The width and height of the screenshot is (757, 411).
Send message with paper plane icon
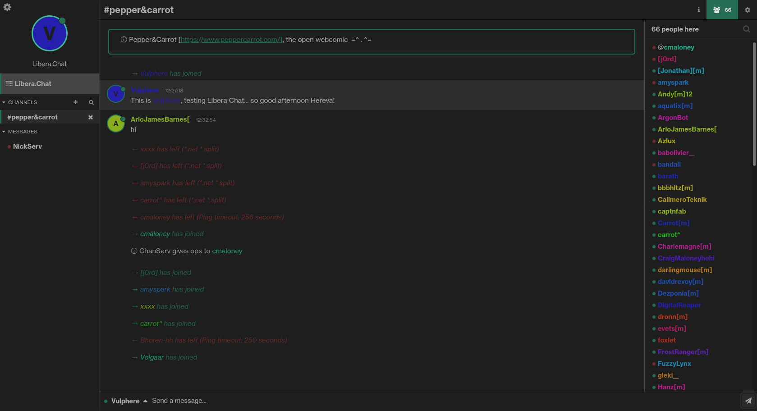748,400
